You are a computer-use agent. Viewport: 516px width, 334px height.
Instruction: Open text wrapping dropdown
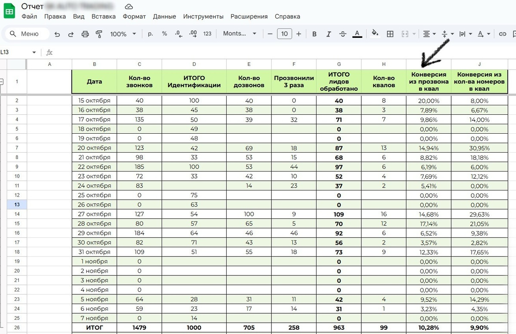pos(465,34)
